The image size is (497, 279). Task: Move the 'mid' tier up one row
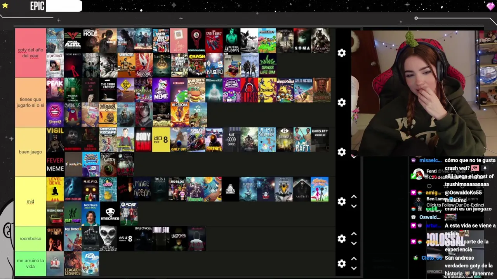(x=354, y=197)
